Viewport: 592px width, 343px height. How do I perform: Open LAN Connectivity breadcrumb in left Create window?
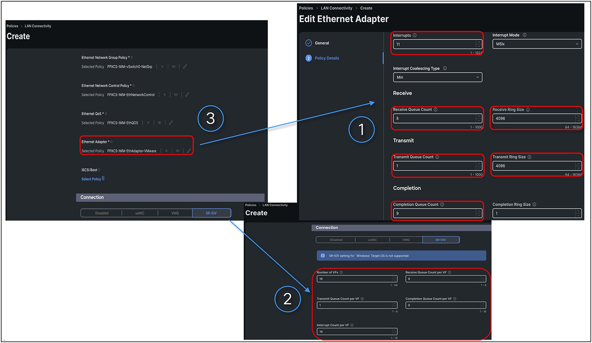click(38, 26)
